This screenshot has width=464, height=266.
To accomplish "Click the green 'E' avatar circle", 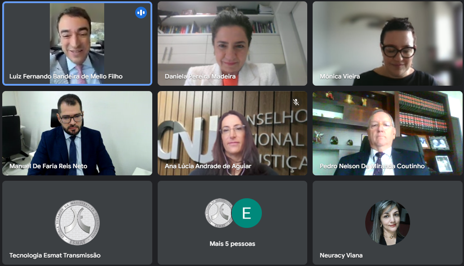I will click(247, 213).
